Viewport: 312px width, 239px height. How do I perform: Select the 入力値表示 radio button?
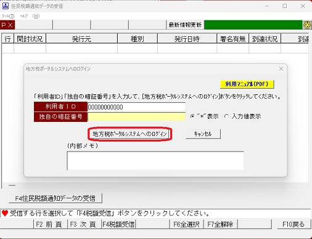(226, 116)
